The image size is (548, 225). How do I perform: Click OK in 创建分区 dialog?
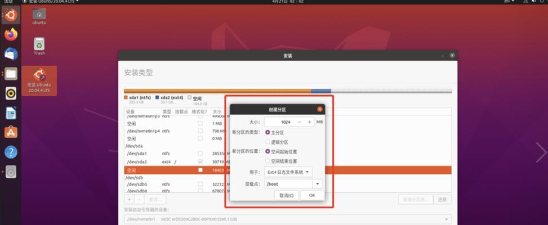pyautogui.click(x=312, y=195)
